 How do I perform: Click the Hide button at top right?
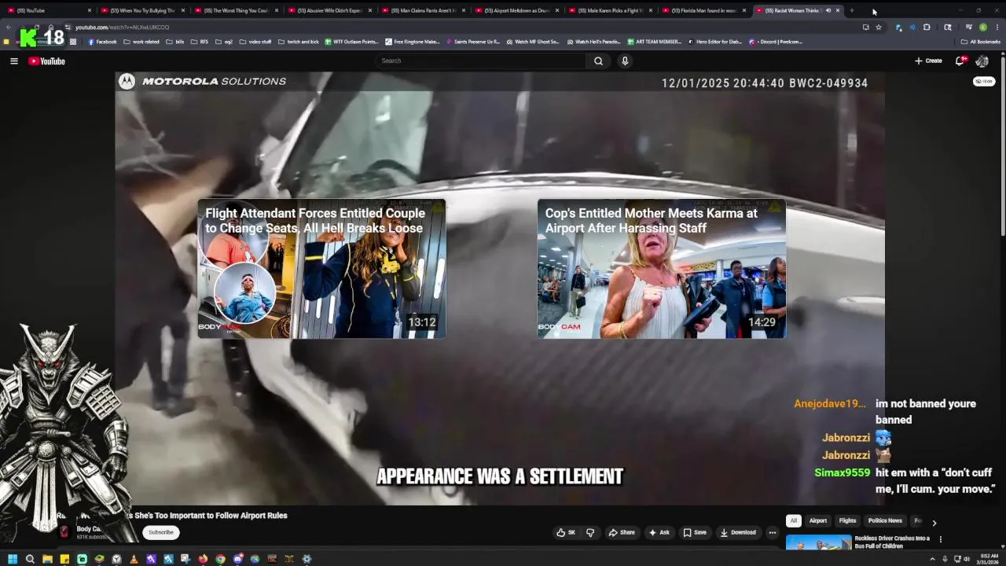pos(984,81)
